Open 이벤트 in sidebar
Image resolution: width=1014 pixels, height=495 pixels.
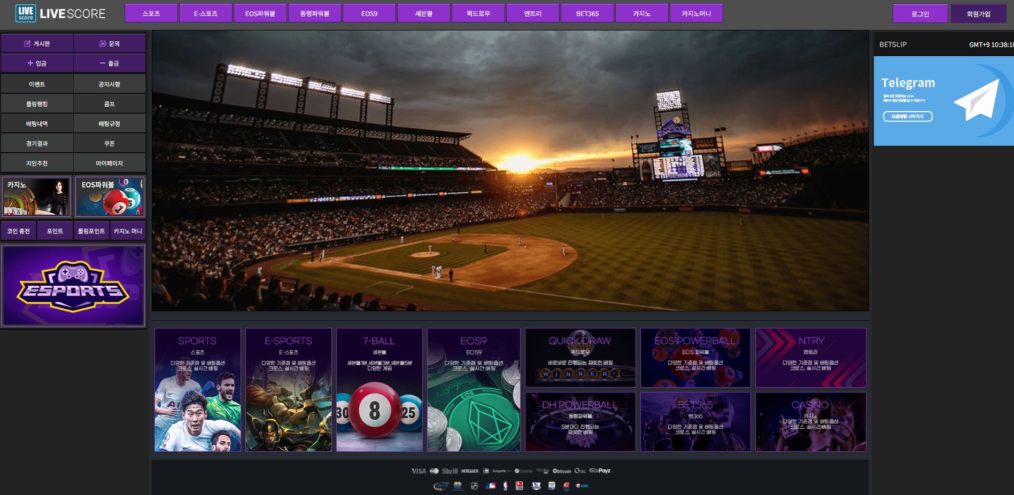pos(37,84)
